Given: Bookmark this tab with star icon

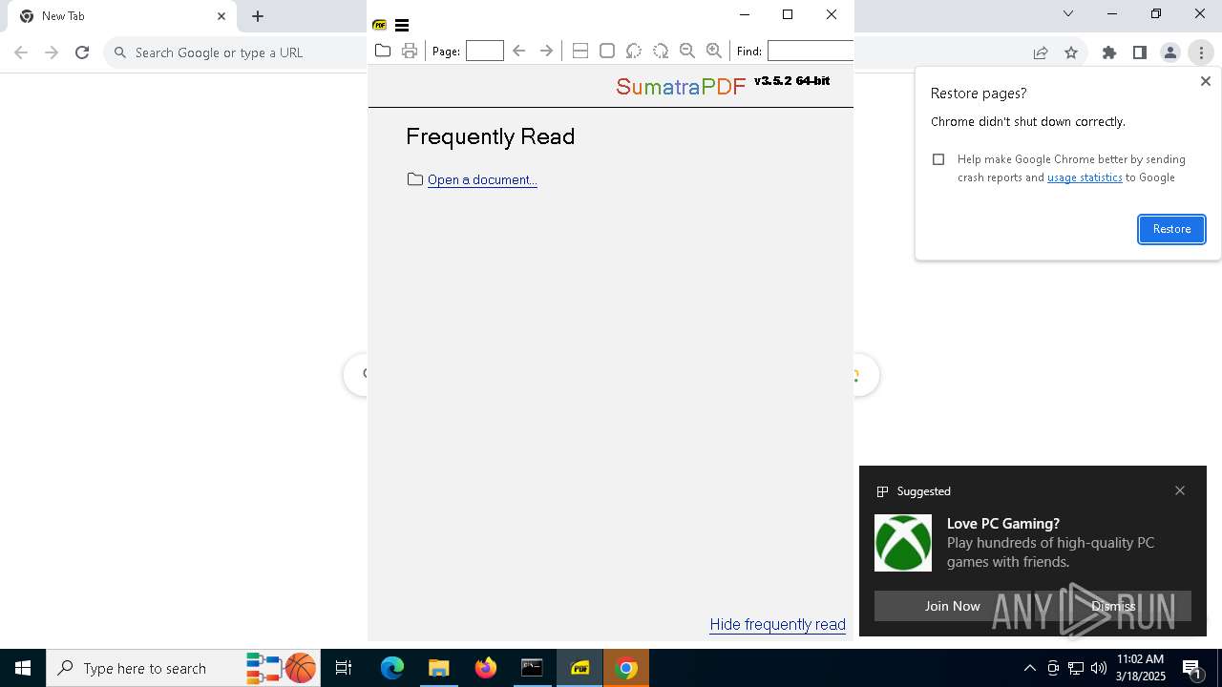Looking at the screenshot, I should click(1071, 52).
